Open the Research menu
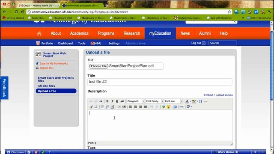Viewport: 274px width, 154px height. point(131,33)
